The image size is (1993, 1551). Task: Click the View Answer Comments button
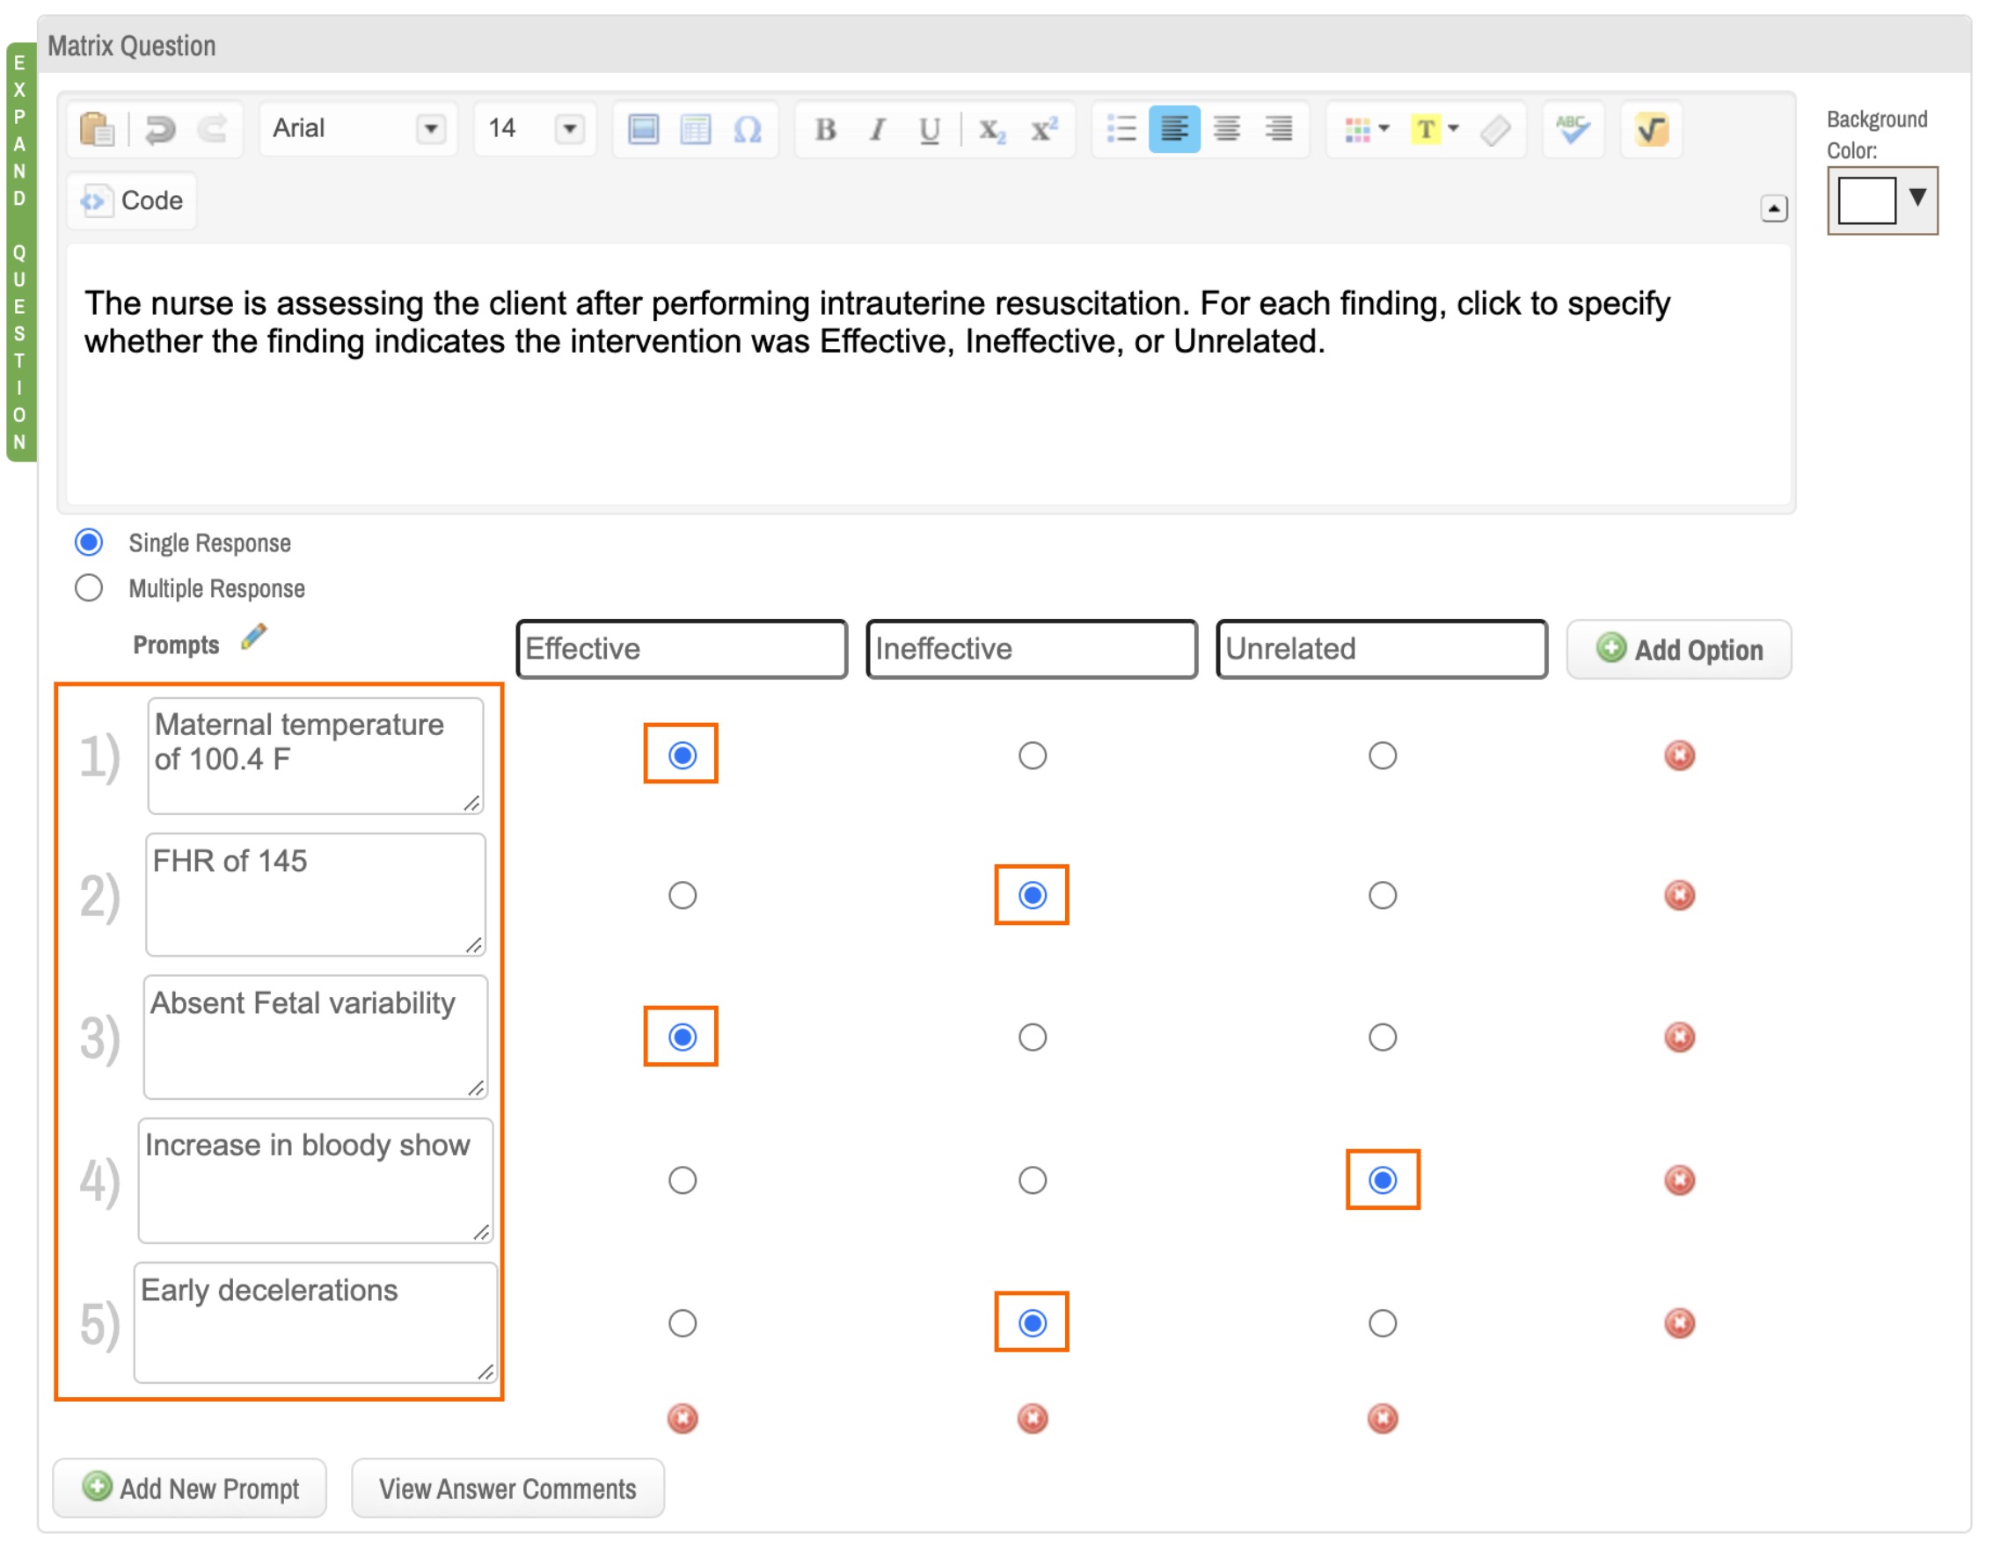(x=507, y=1488)
